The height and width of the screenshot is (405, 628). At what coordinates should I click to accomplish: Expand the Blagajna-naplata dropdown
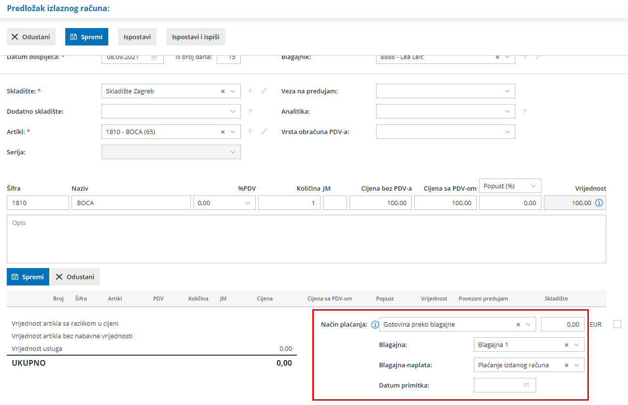(x=577, y=365)
